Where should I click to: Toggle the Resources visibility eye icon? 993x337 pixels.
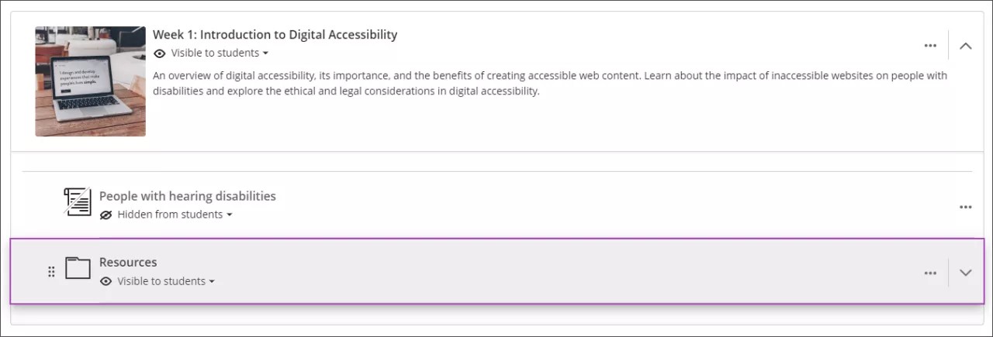[106, 281]
